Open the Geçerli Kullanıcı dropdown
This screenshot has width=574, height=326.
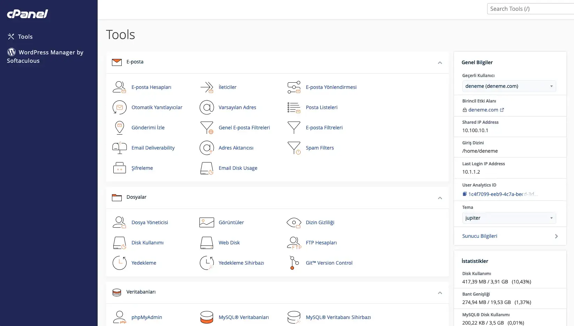(509, 86)
